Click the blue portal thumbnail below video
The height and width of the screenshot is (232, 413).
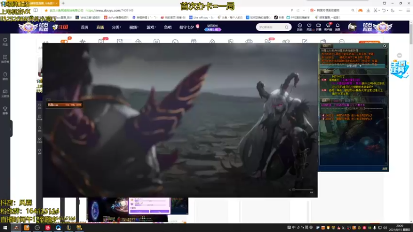pos(94,210)
